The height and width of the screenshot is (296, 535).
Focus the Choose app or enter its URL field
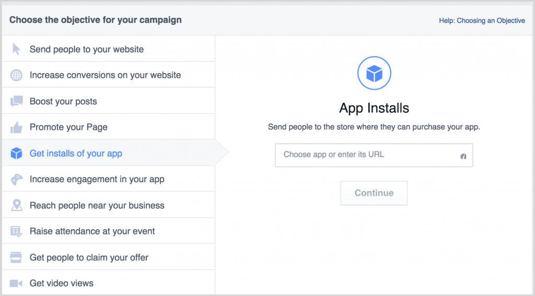click(374, 155)
